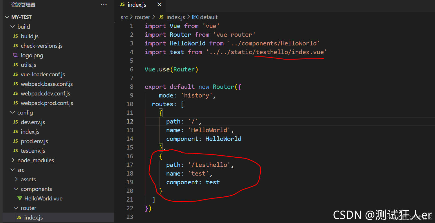Viewport: 435px width, 223px height.
Task: Click the JS icon on webpack.dev.conf.js
Action: click(x=16, y=93)
